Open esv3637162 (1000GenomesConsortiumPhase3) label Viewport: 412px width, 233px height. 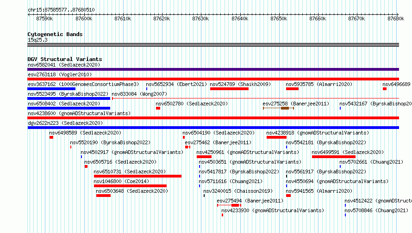click(x=83, y=84)
